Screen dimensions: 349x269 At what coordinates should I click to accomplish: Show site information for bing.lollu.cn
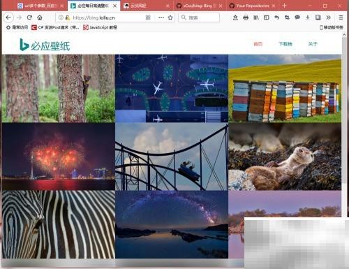61,17
